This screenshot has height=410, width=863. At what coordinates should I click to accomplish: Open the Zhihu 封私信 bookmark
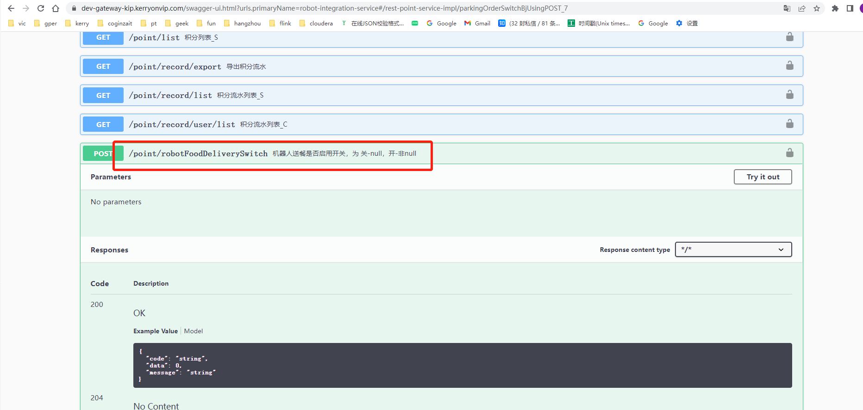(529, 23)
